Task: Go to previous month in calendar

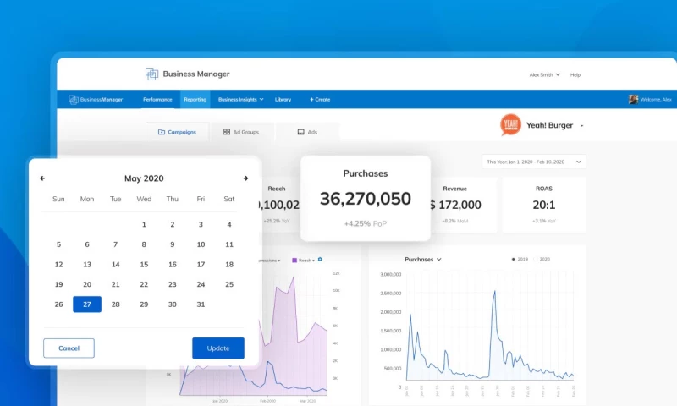Action: coord(42,178)
